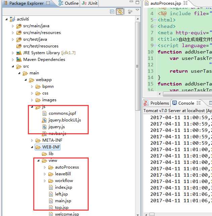
Task: Select the workflow folder label
Action: click(64, 181)
